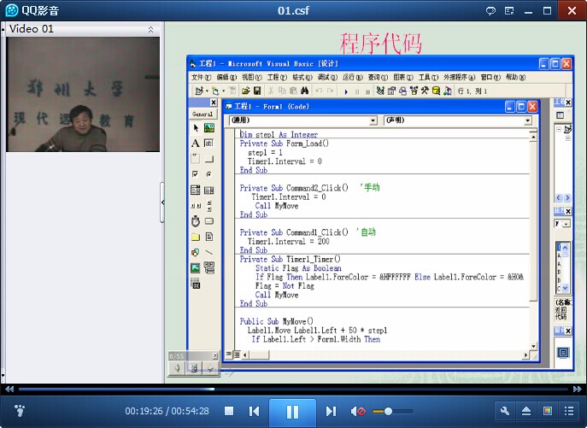Select the Timer tool in toolbox

[196, 221]
